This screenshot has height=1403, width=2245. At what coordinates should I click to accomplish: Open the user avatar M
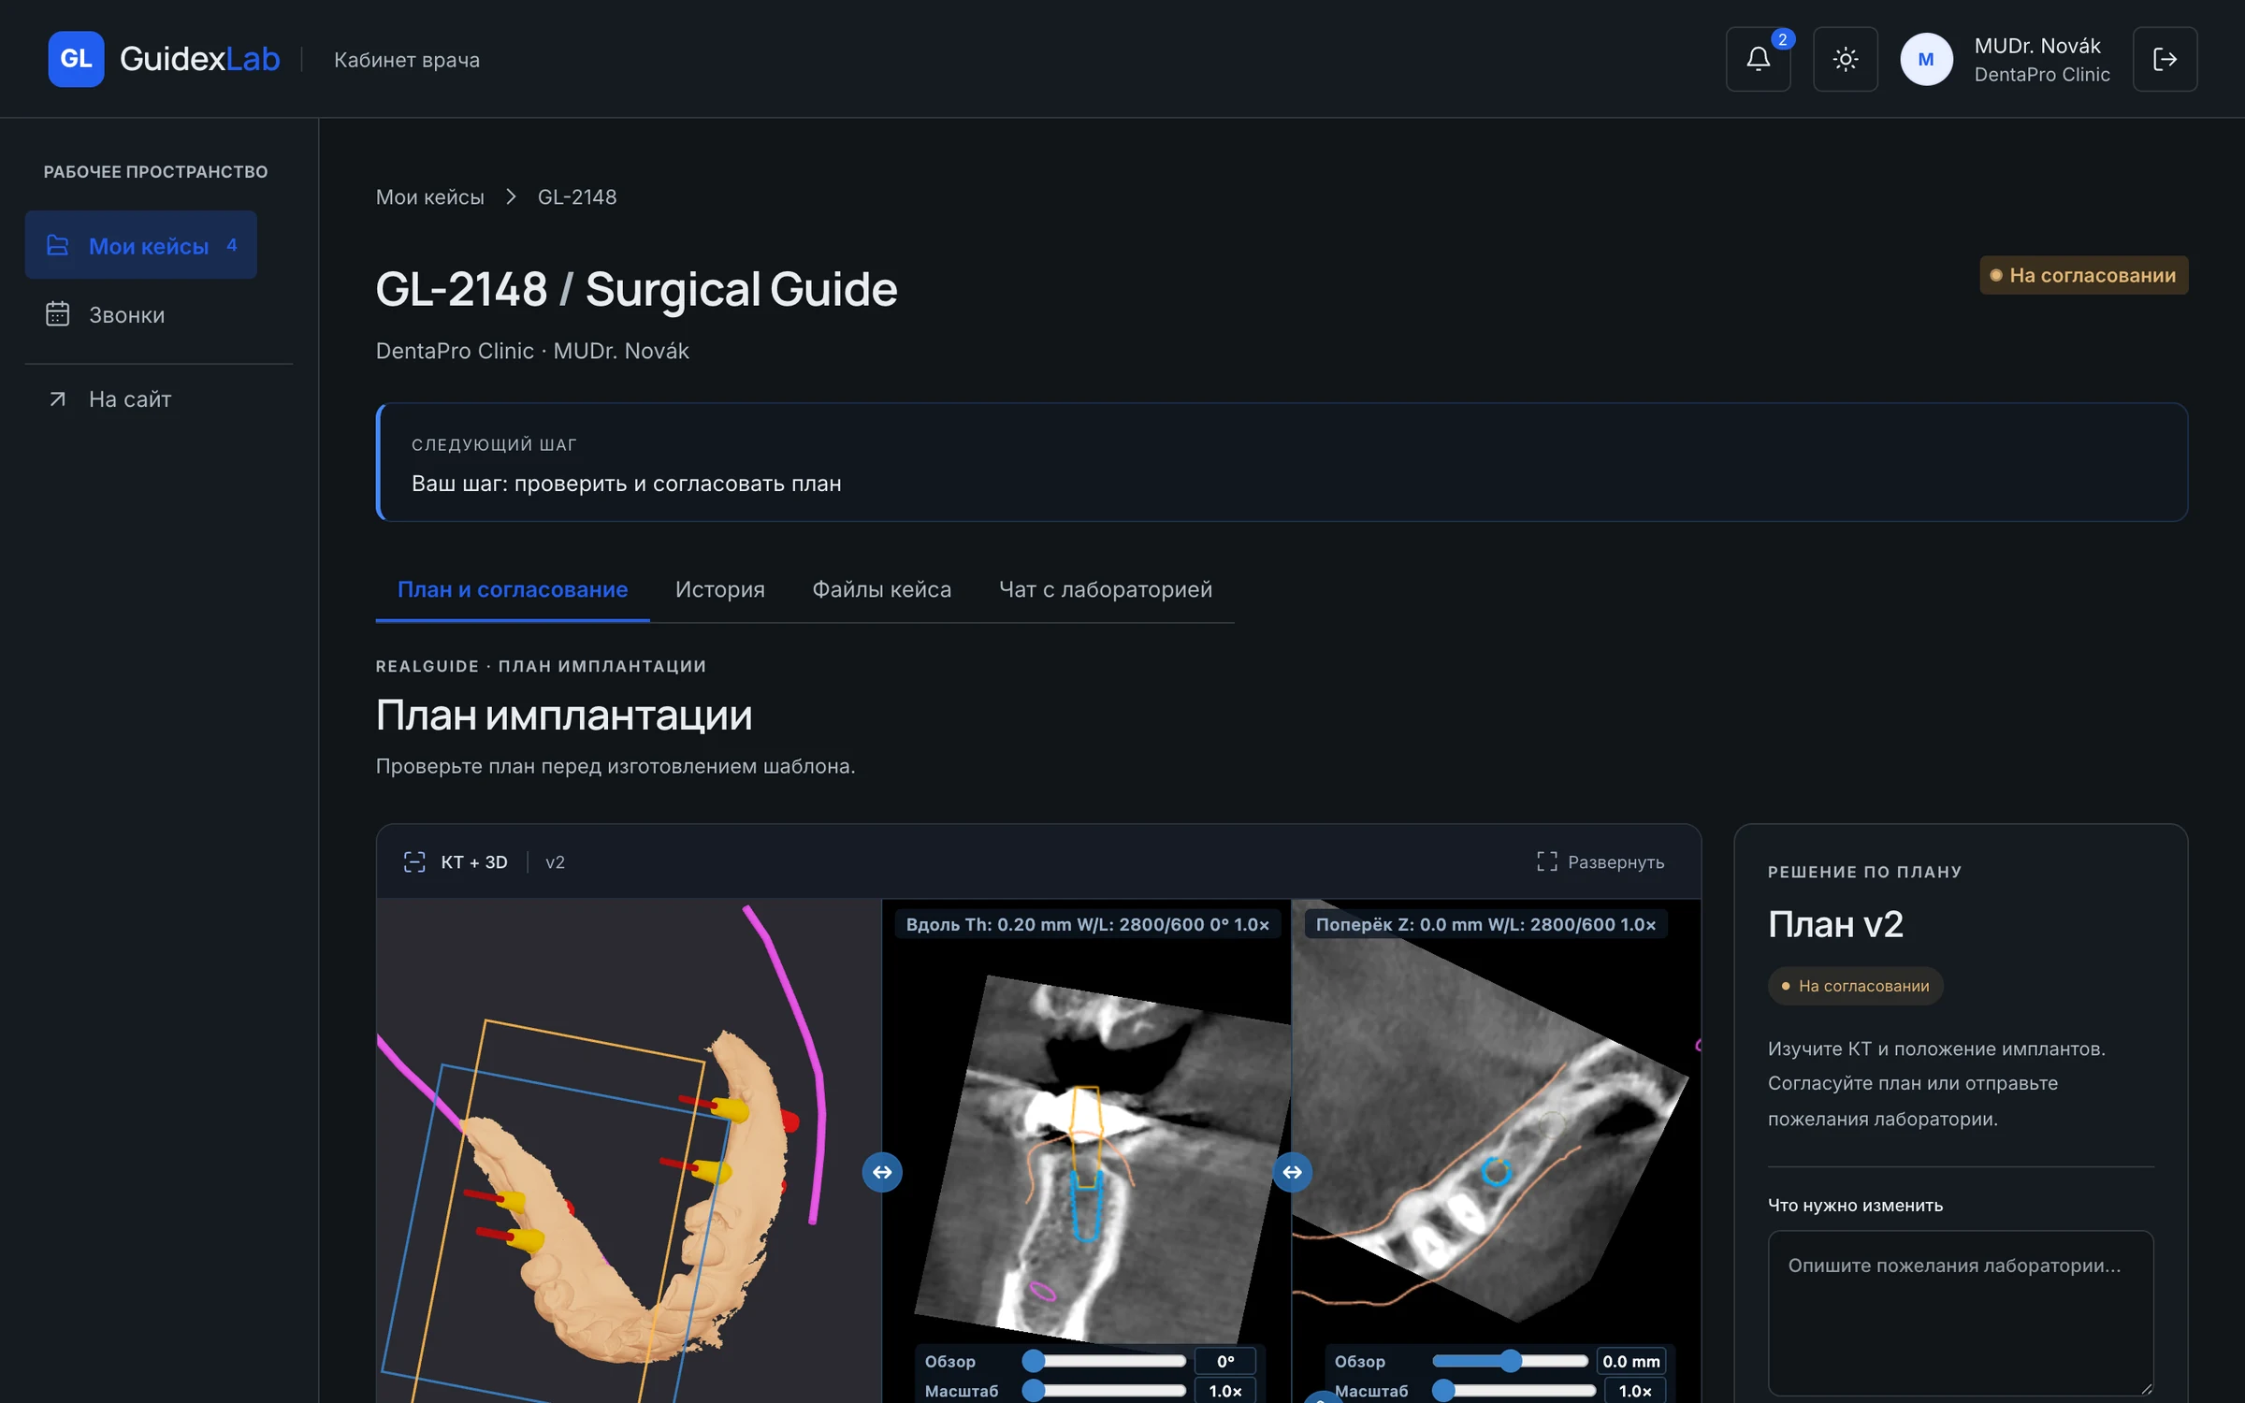tap(1926, 59)
